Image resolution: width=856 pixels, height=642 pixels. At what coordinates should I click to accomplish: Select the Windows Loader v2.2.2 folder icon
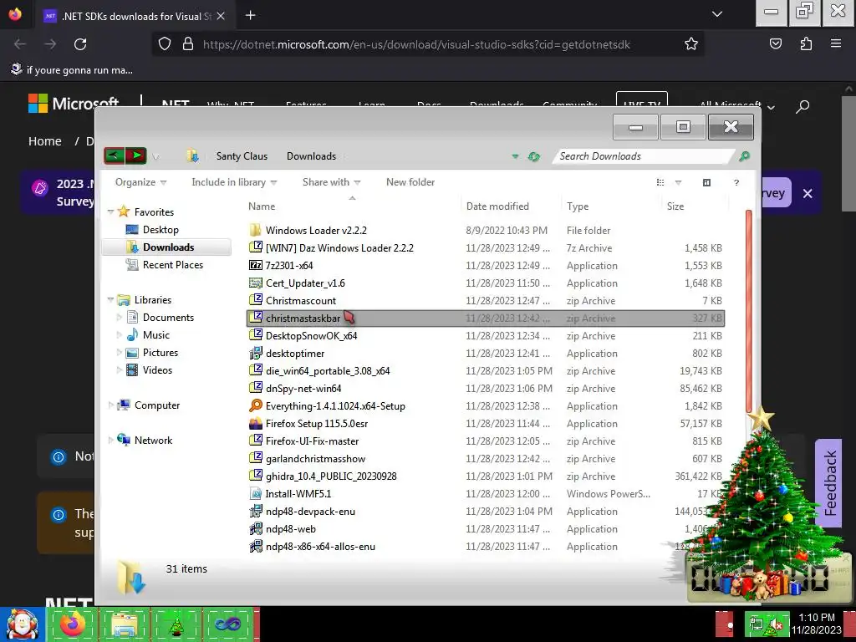coord(256,230)
